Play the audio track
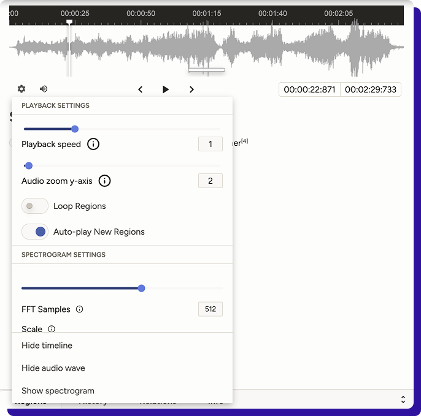This screenshot has height=416, width=421. [166, 89]
